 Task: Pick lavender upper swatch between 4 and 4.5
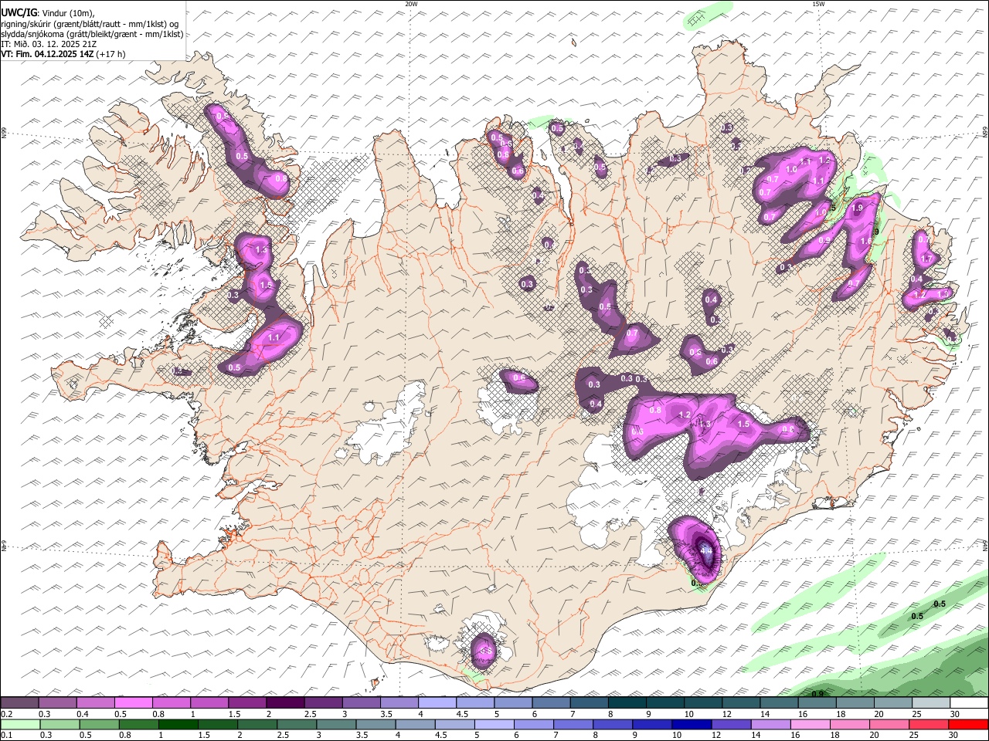pos(437,703)
